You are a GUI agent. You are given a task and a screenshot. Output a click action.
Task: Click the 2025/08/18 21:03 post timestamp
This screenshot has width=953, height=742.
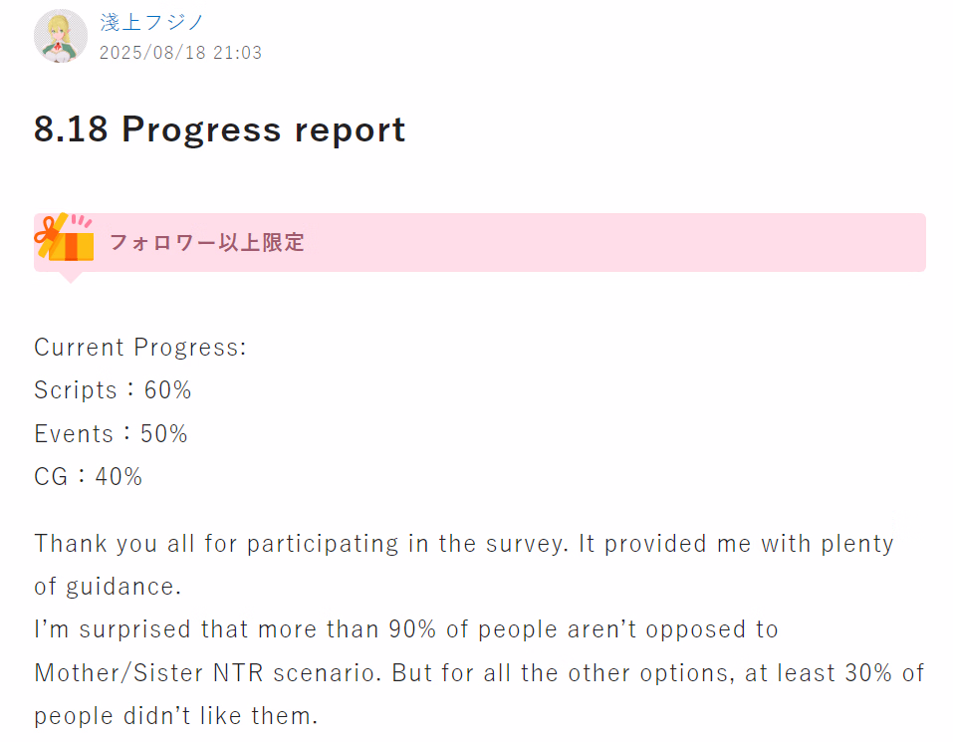[180, 53]
